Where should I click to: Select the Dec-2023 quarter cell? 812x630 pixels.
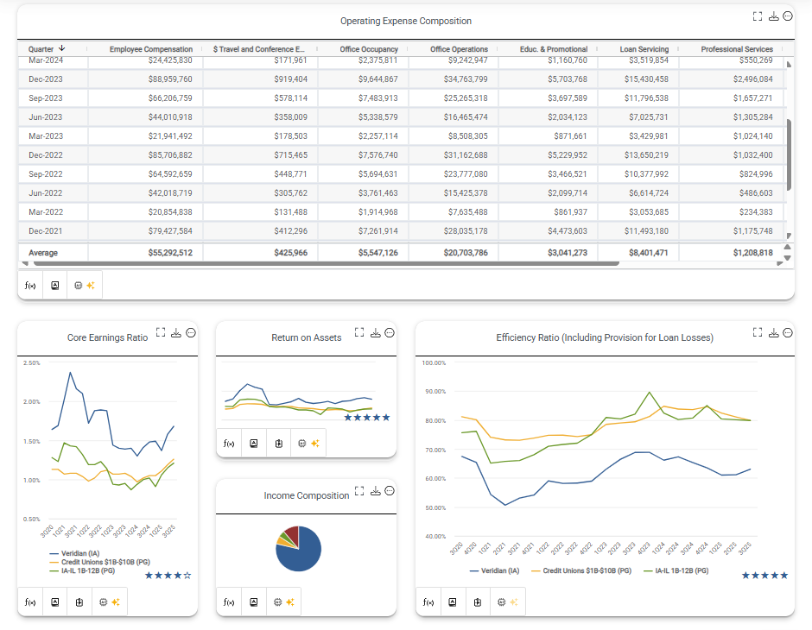(54, 79)
